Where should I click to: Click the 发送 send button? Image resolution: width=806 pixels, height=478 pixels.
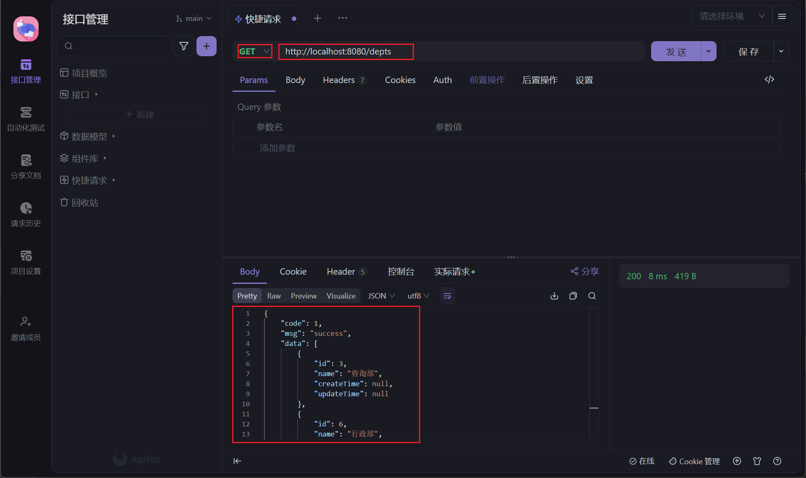pyautogui.click(x=676, y=52)
